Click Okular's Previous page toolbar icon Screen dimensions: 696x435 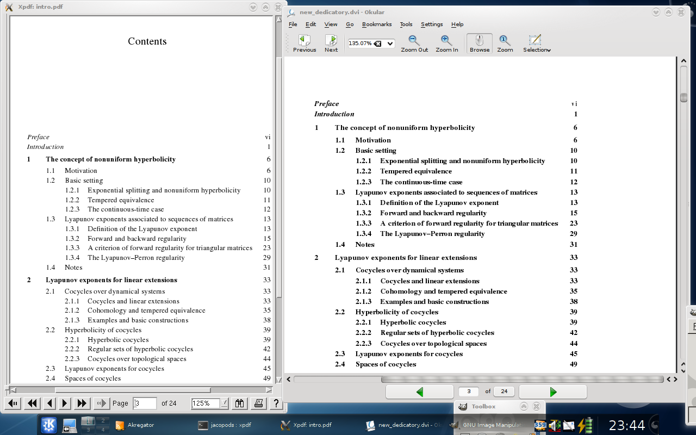pyautogui.click(x=304, y=40)
